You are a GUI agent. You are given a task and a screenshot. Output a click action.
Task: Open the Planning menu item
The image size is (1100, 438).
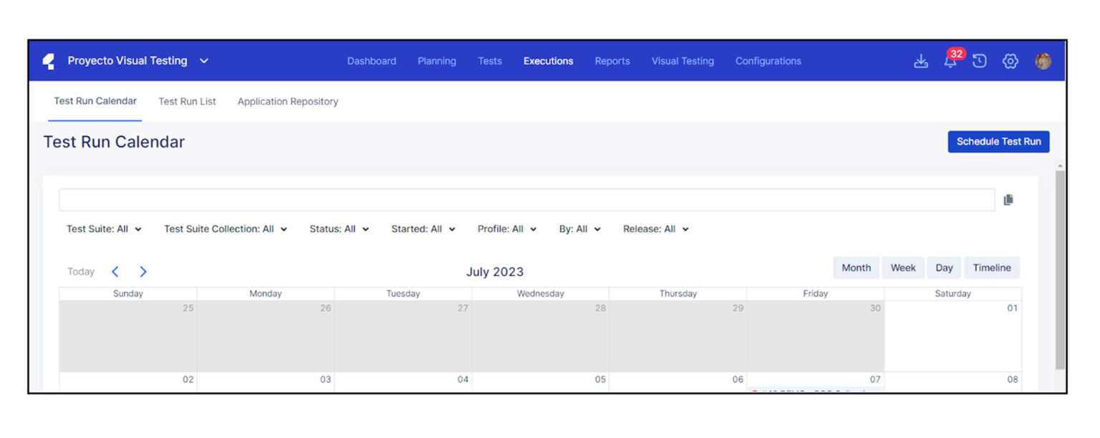click(x=437, y=62)
